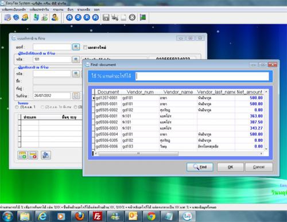Click the lookup button beside empty payee code field
Image resolution: width=287 pixels, height=222 pixels.
click(x=76, y=74)
